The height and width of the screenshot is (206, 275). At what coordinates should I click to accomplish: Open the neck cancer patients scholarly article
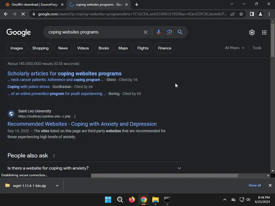(x=55, y=80)
